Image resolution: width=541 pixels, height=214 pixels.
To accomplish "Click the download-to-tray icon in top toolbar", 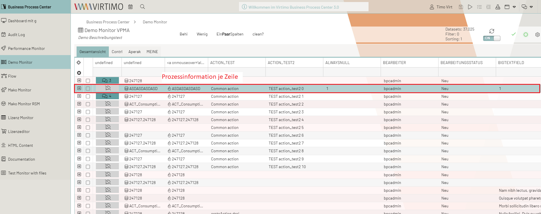I will pyautogui.click(x=498, y=7).
